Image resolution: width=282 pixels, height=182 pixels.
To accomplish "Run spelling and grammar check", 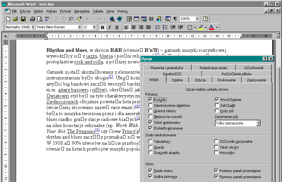I will (x=47, y=19).
